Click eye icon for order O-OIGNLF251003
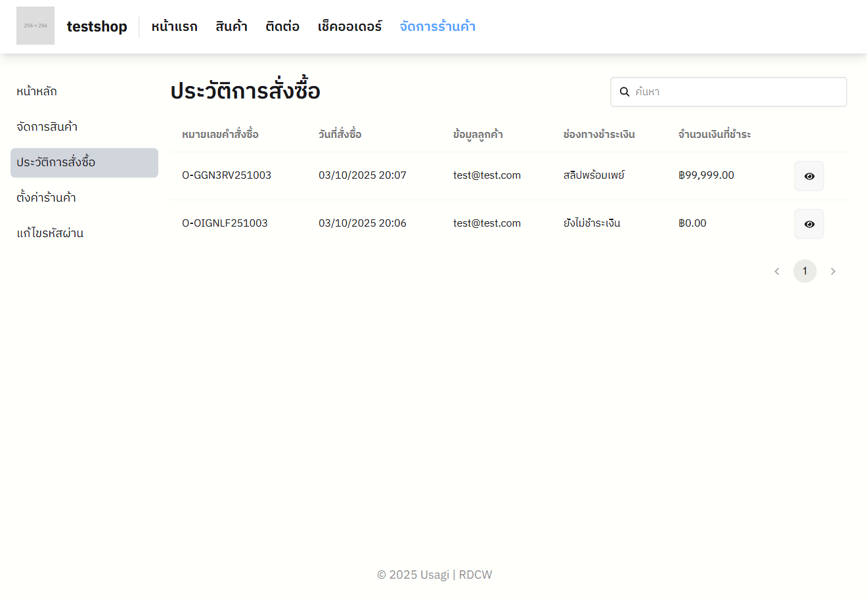This screenshot has width=867, height=601. tap(809, 224)
